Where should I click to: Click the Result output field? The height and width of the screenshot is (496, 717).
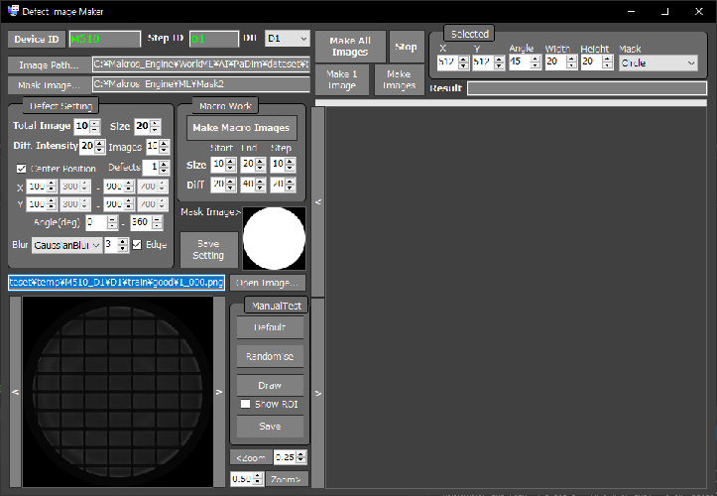tap(587, 88)
